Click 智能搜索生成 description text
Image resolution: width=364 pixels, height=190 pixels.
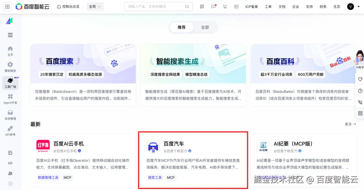tap(193, 95)
